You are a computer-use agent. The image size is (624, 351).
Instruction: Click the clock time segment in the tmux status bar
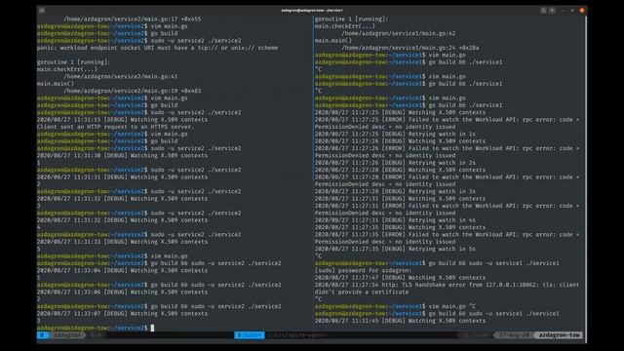(x=475, y=335)
